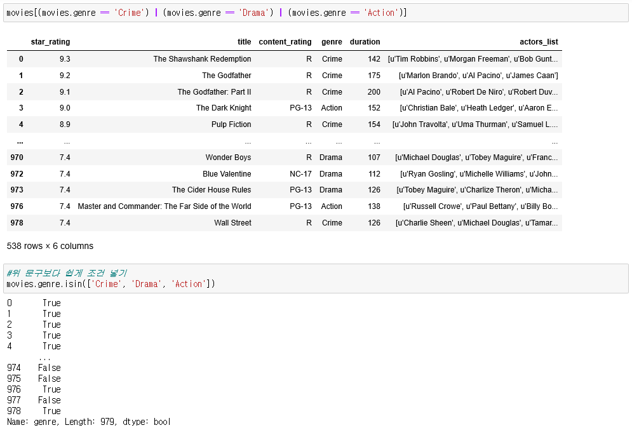Select The Dark Knight title cell

click(224, 108)
